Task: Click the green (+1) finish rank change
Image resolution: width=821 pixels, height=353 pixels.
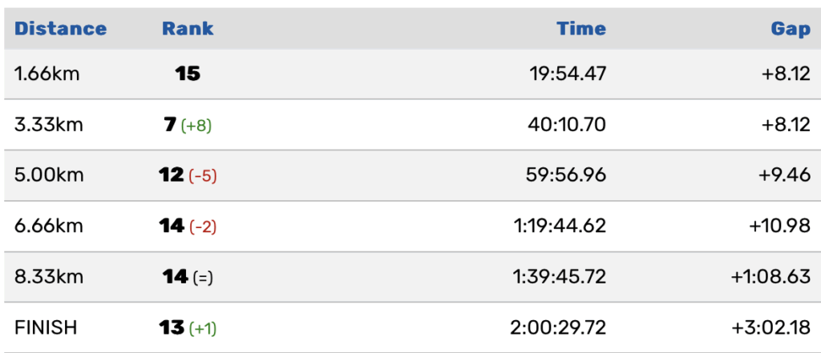Action: (202, 329)
